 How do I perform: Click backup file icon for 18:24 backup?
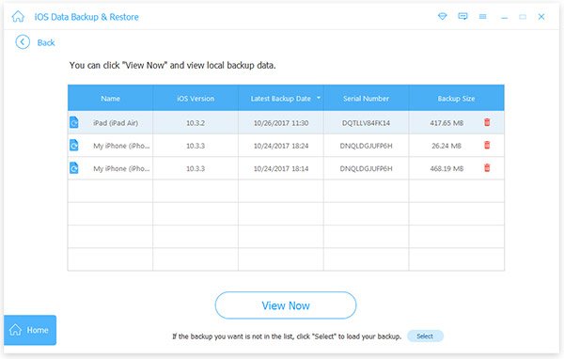tap(73, 145)
